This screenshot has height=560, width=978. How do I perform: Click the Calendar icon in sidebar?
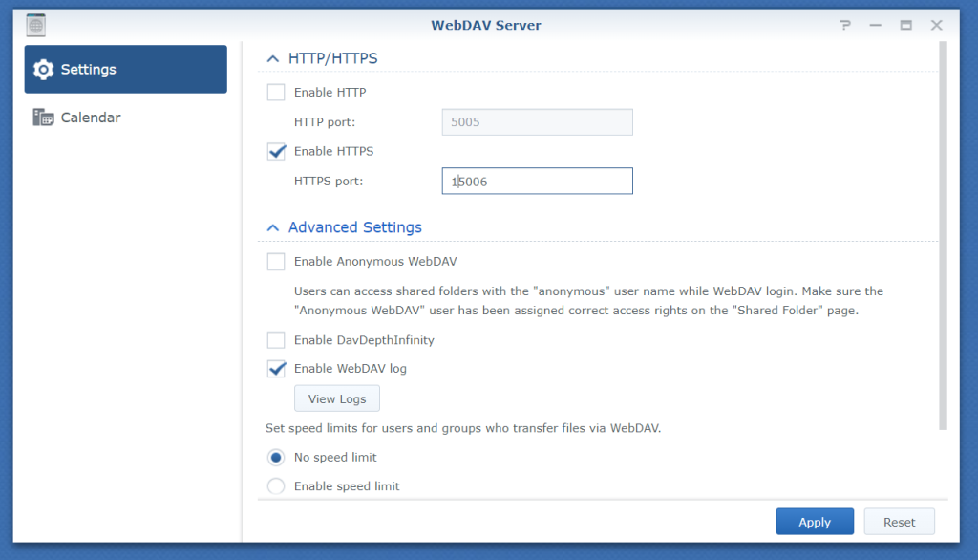tap(43, 118)
